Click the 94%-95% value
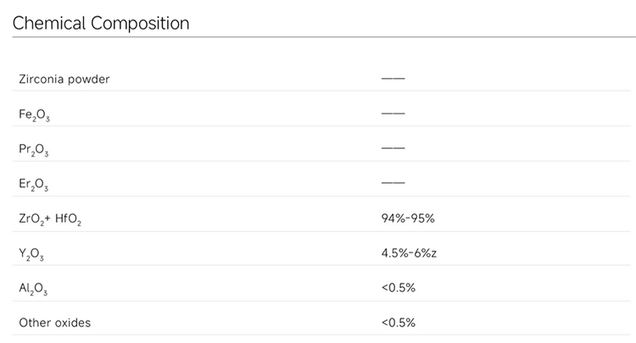Viewport: 636px width, 343px height. click(408, 219)
